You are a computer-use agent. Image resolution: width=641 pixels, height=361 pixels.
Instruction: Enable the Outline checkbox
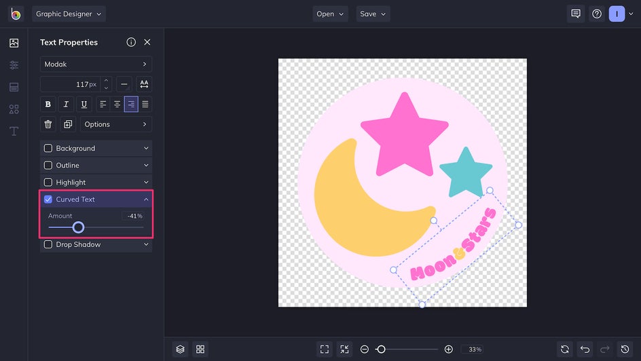(48, 166)
